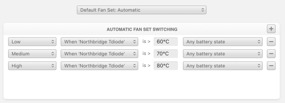Open the Low fan set dropdown
Screen dimensions: 285x103
tap(32, 42)
